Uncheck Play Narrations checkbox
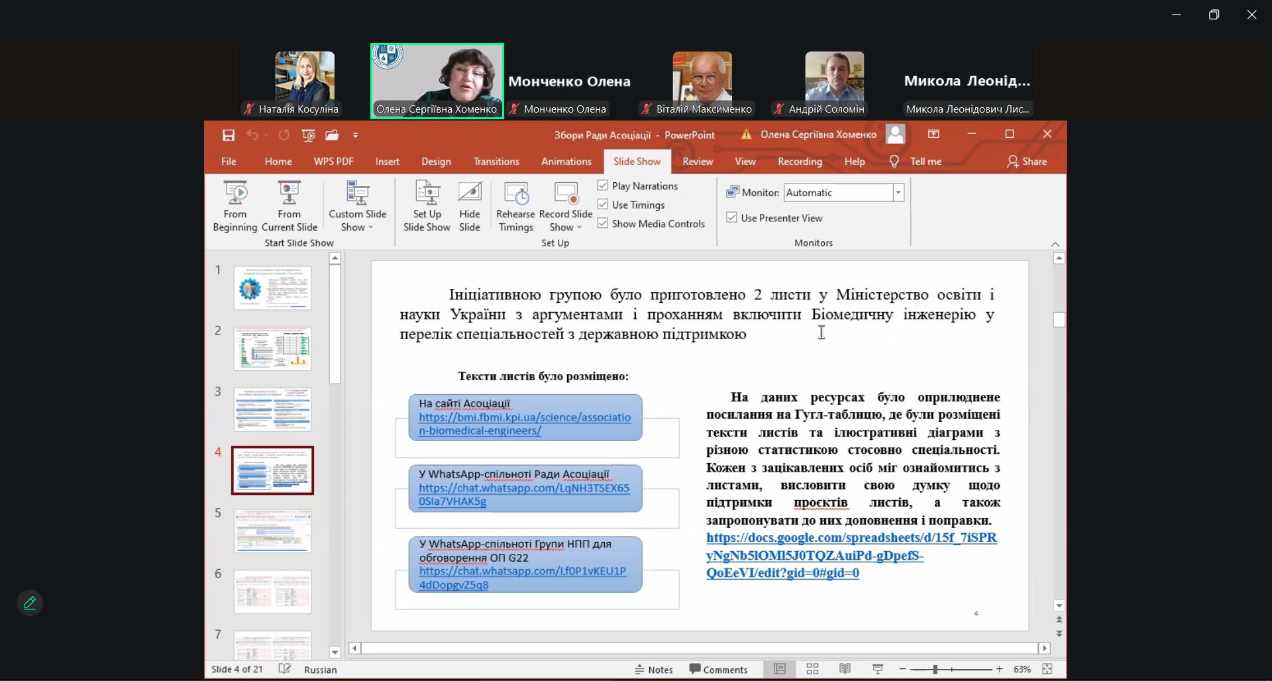 coord(603,185)
